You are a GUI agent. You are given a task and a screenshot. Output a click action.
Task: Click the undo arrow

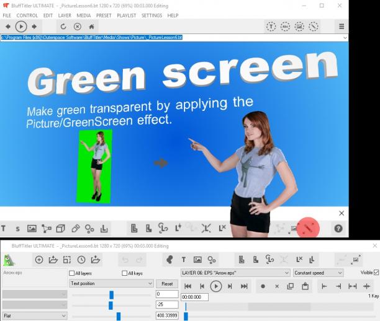tap(125, 260)
